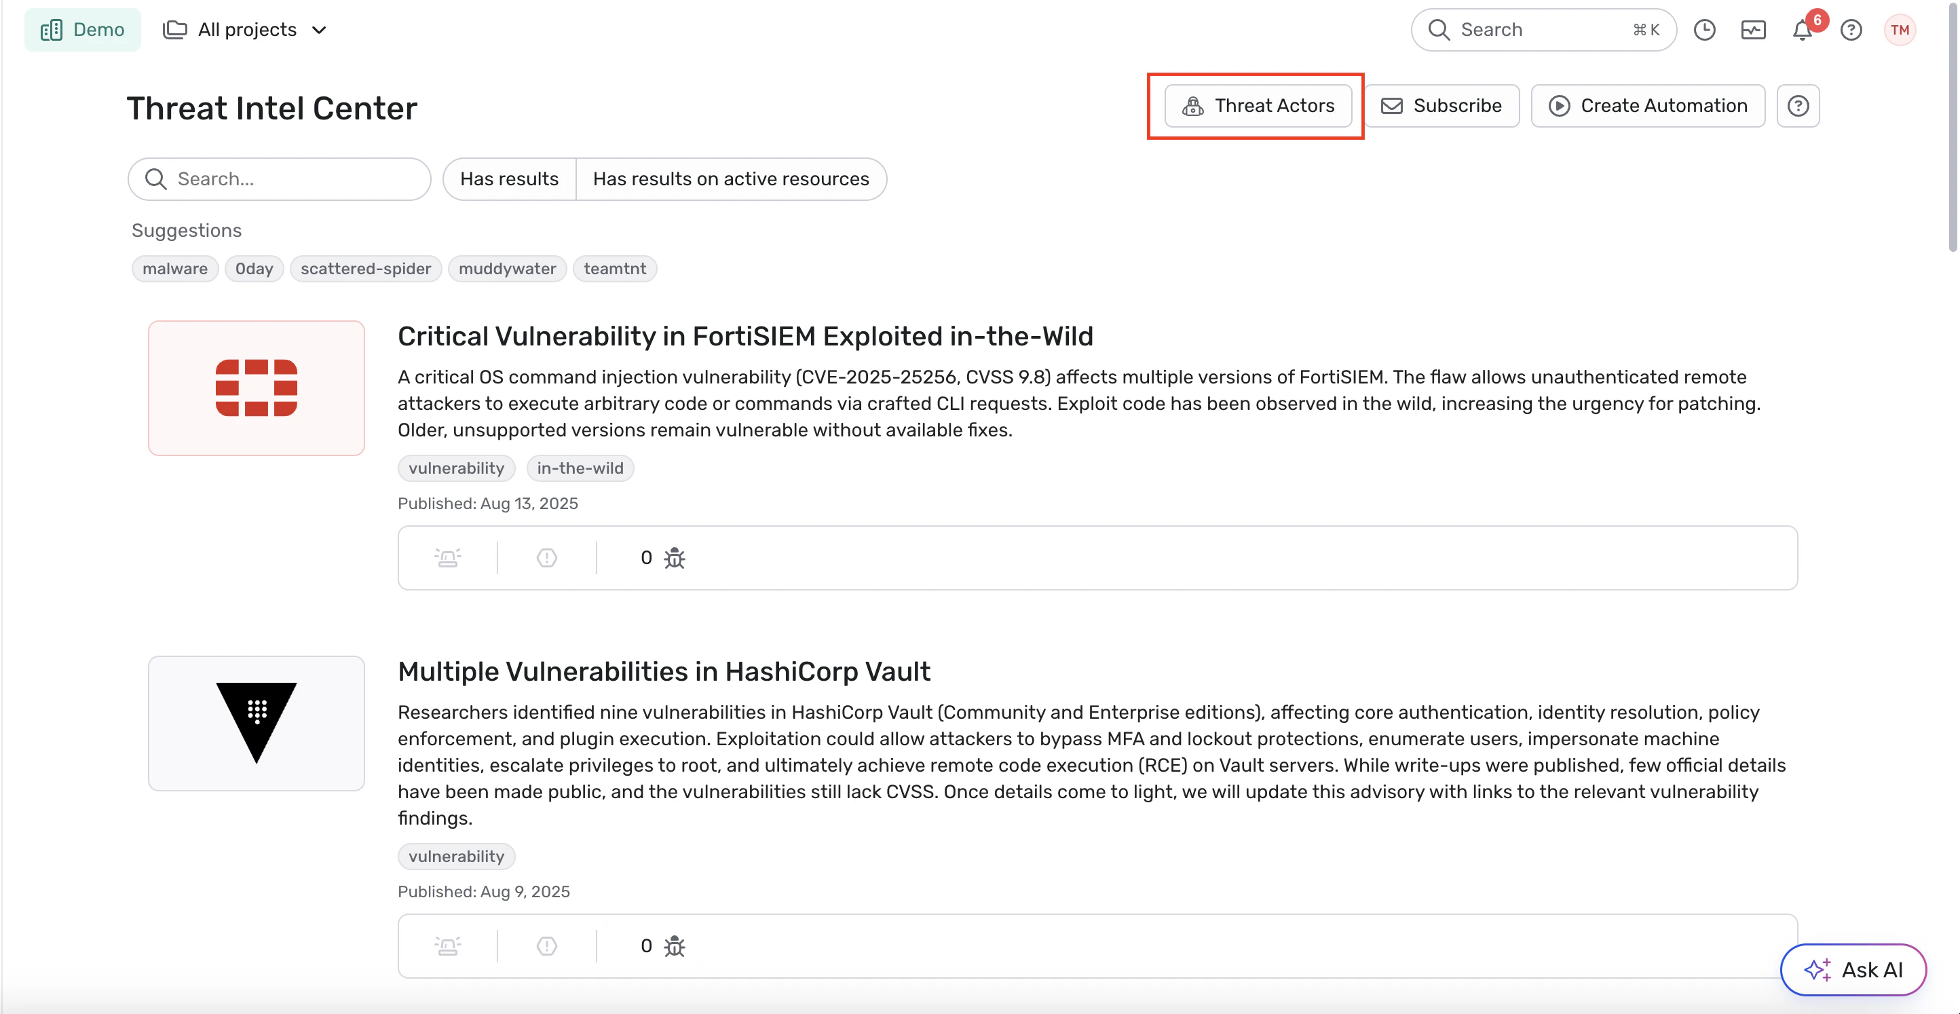Click the top-bar help question mark icon
Image resolution: width=1960 pixels, height=1014 pixels.
click(x=1851, y=31)
